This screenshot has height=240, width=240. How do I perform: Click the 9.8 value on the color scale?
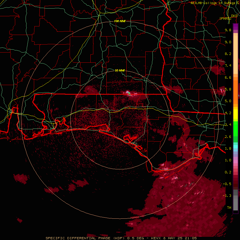click(228, 30)
